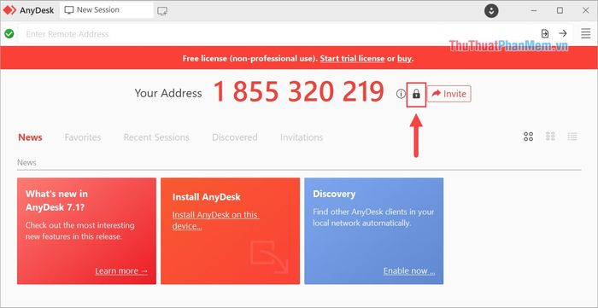Click the Start trial license link
The image size is (598, 308).
[352, 58]
